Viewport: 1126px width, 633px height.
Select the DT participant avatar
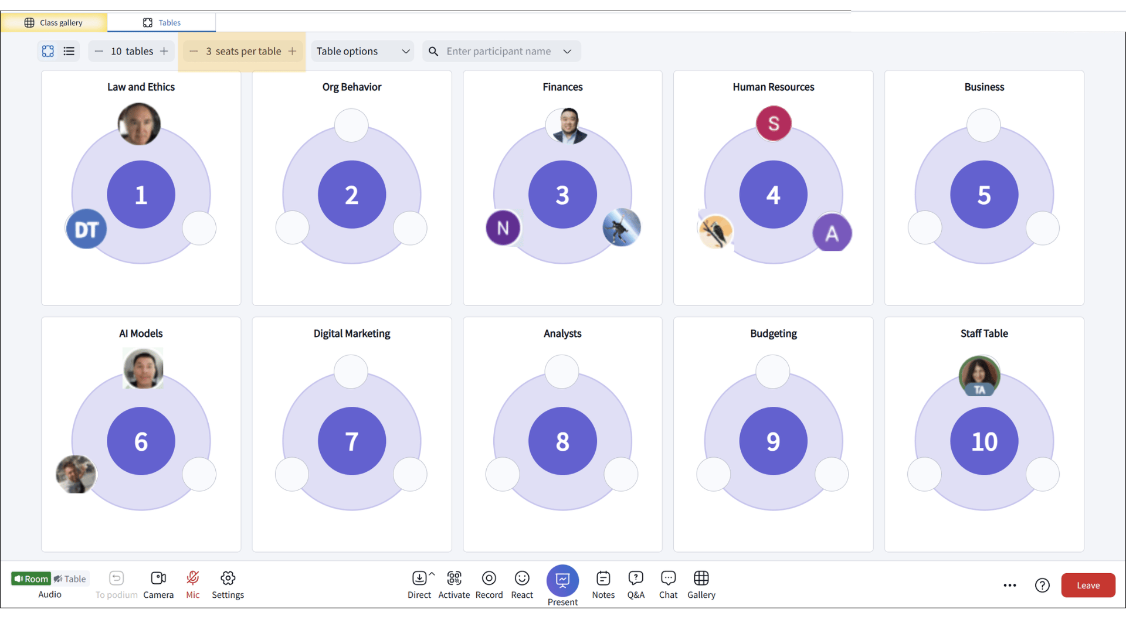coord(86,229)
